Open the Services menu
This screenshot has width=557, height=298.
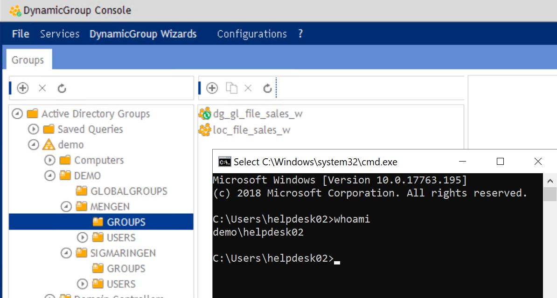pyautogui.click(x=60, y=34)
